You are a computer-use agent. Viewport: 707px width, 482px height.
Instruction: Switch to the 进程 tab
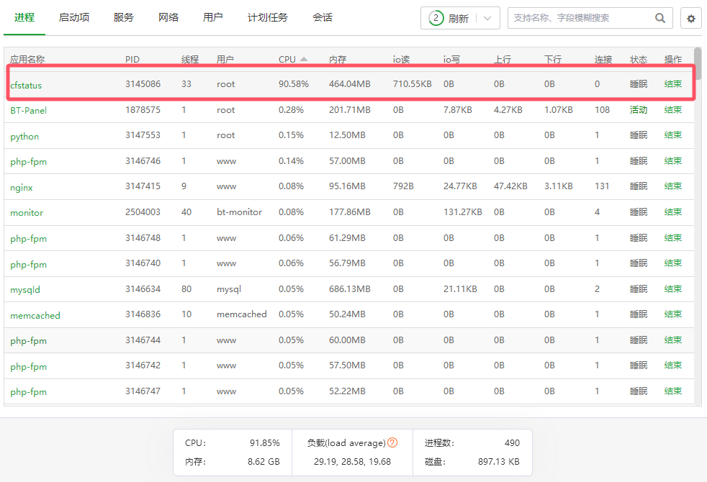tap(24, 17)
